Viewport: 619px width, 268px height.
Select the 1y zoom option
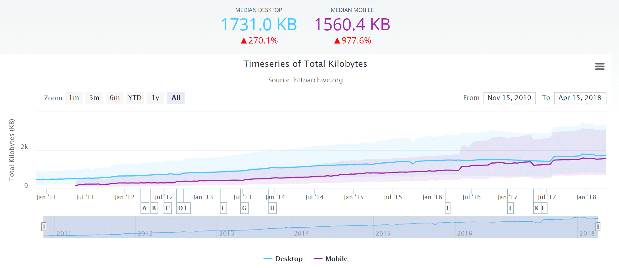pos(155,98)
